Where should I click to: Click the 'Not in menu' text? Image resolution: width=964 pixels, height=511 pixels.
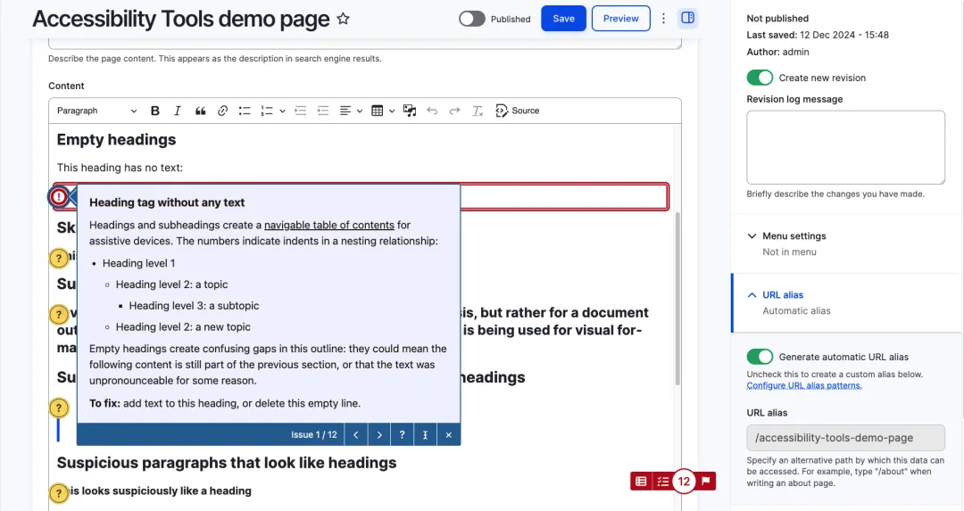click(789, 251)
